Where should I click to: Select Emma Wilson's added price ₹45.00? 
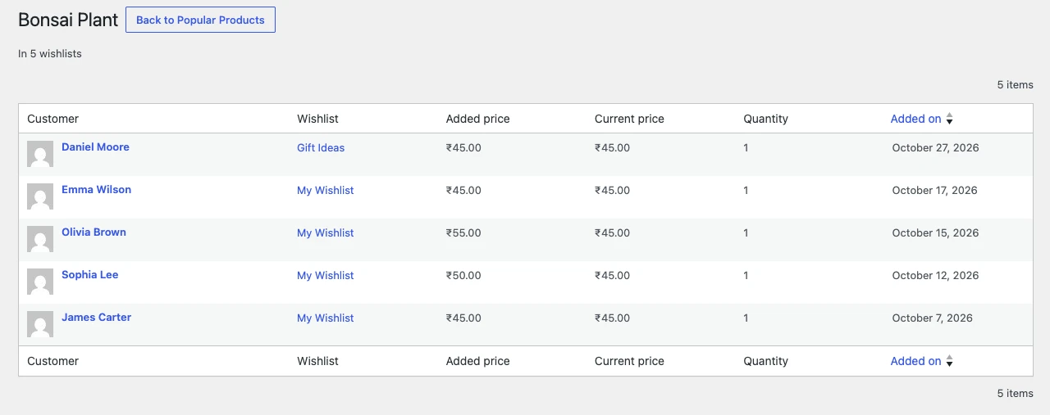point(463,191)
